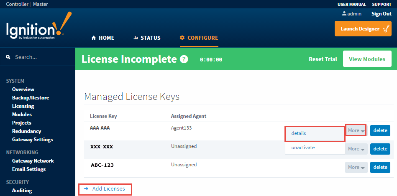Expand More dropdown for XXX-XXX license
397x196 pixels.
pos(356,149)
